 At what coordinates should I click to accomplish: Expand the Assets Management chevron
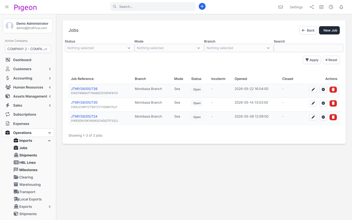[x=50, y=96]
